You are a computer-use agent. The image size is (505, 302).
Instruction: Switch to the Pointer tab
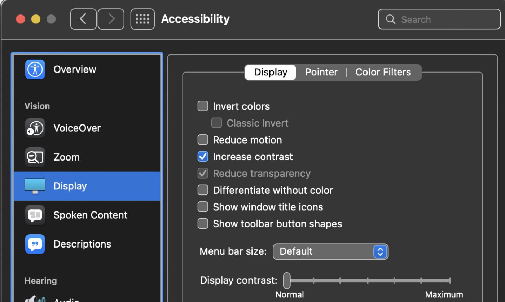(321, 72)
